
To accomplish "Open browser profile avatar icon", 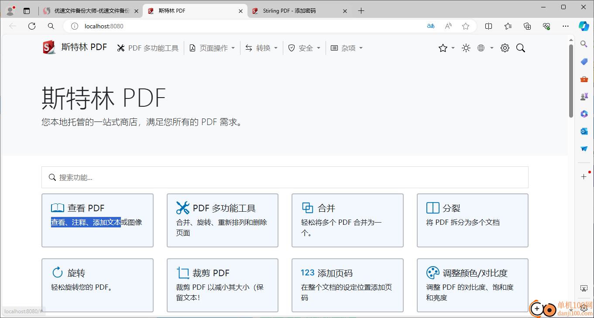I will pos(10,11).
